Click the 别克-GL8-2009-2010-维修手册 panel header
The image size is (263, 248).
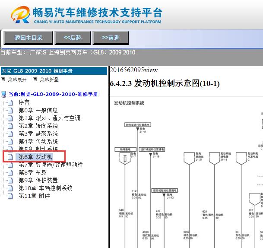tap(54, 71)
